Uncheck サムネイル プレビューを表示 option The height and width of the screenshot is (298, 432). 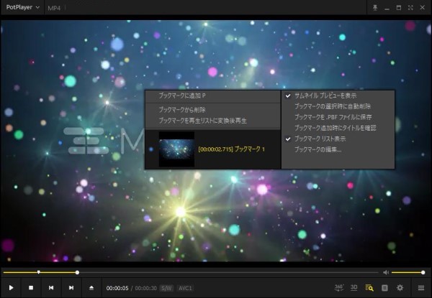pos(324,95)
